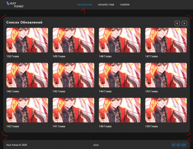Image resolution: width=193 pixels, height=149 pixels.
Task: Open the 145 Глава thumbnail image
Action: pyautogui.click(x=73, y=75)
